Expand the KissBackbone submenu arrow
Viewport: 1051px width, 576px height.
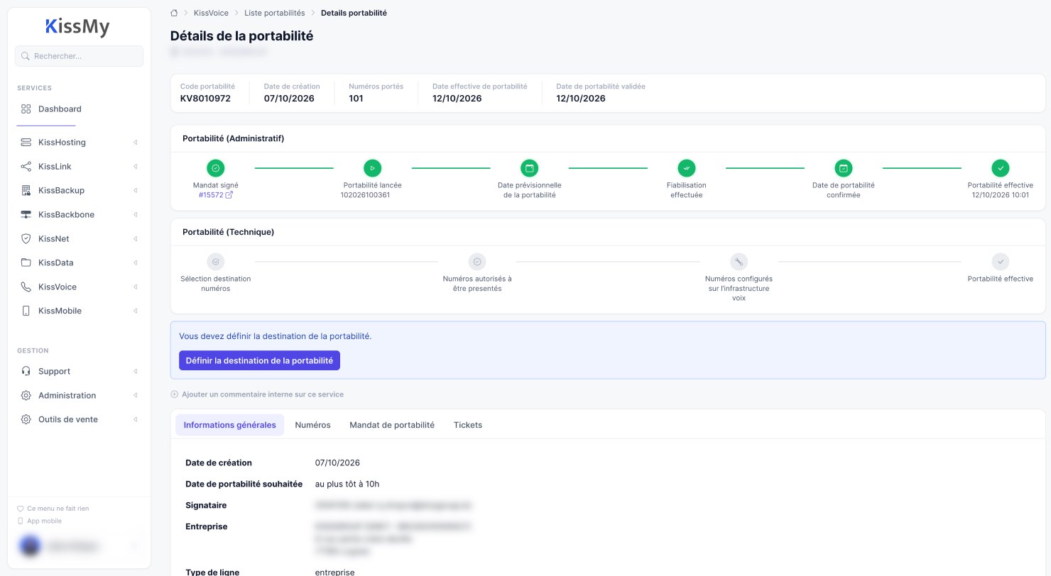pyautogui.click(x=135, y=215)
